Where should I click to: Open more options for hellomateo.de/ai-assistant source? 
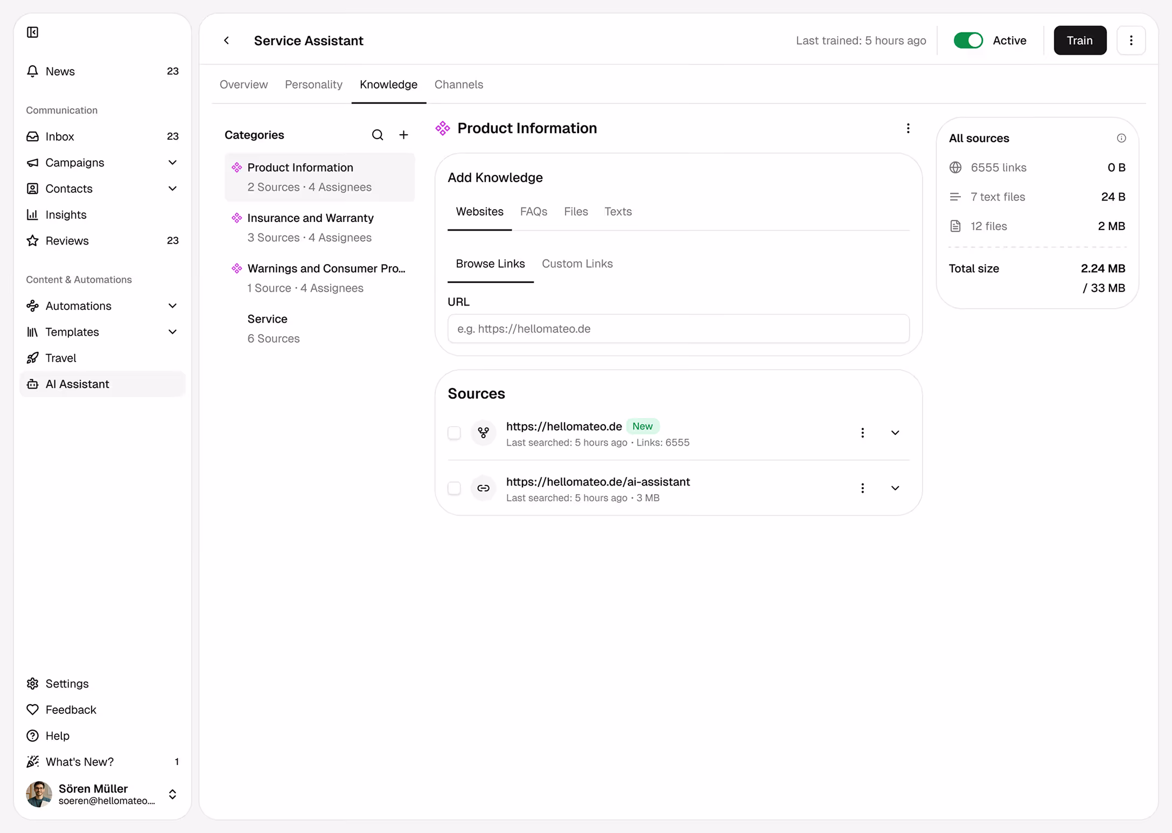point(862,488)
